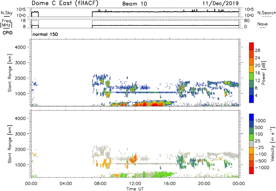Image resolution: width=276 pixels, height=191 pixels.
Task: Click the '-1000' value on velocity colorbar
Action: pos(262,168)
